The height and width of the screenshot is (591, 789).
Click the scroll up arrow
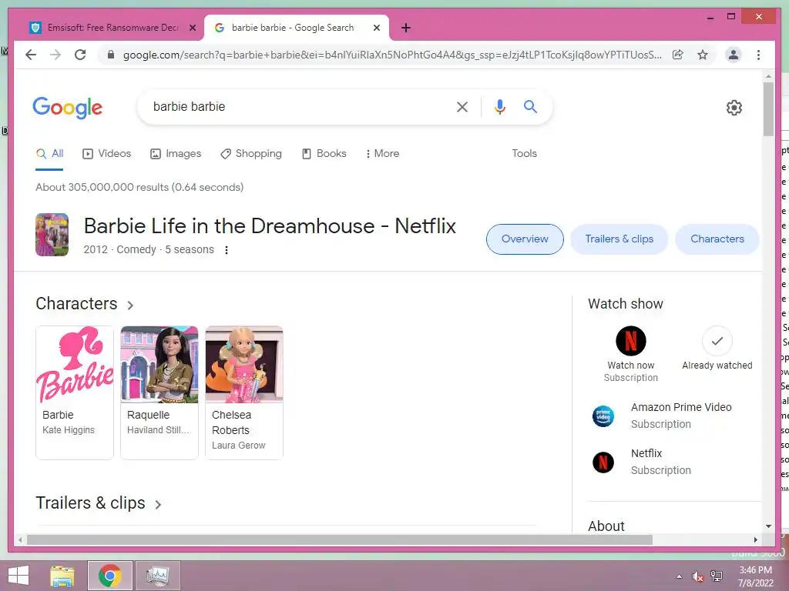(x=768, y=76)
